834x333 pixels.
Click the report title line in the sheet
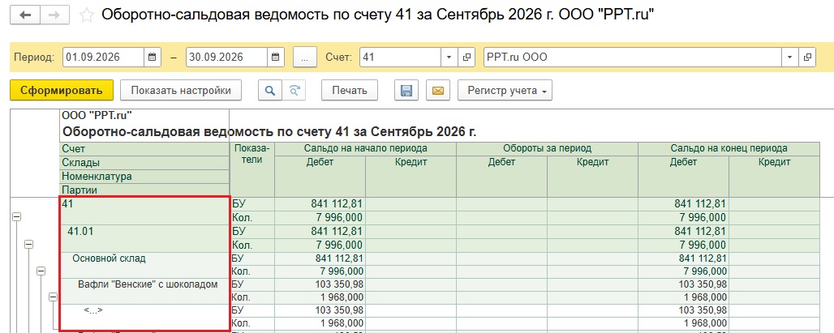[x=269, y=132]
